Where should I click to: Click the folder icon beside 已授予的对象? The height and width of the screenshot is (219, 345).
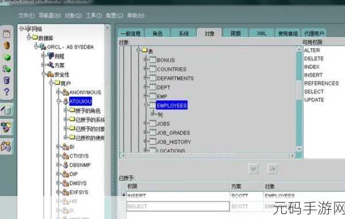tap(72, 128)
